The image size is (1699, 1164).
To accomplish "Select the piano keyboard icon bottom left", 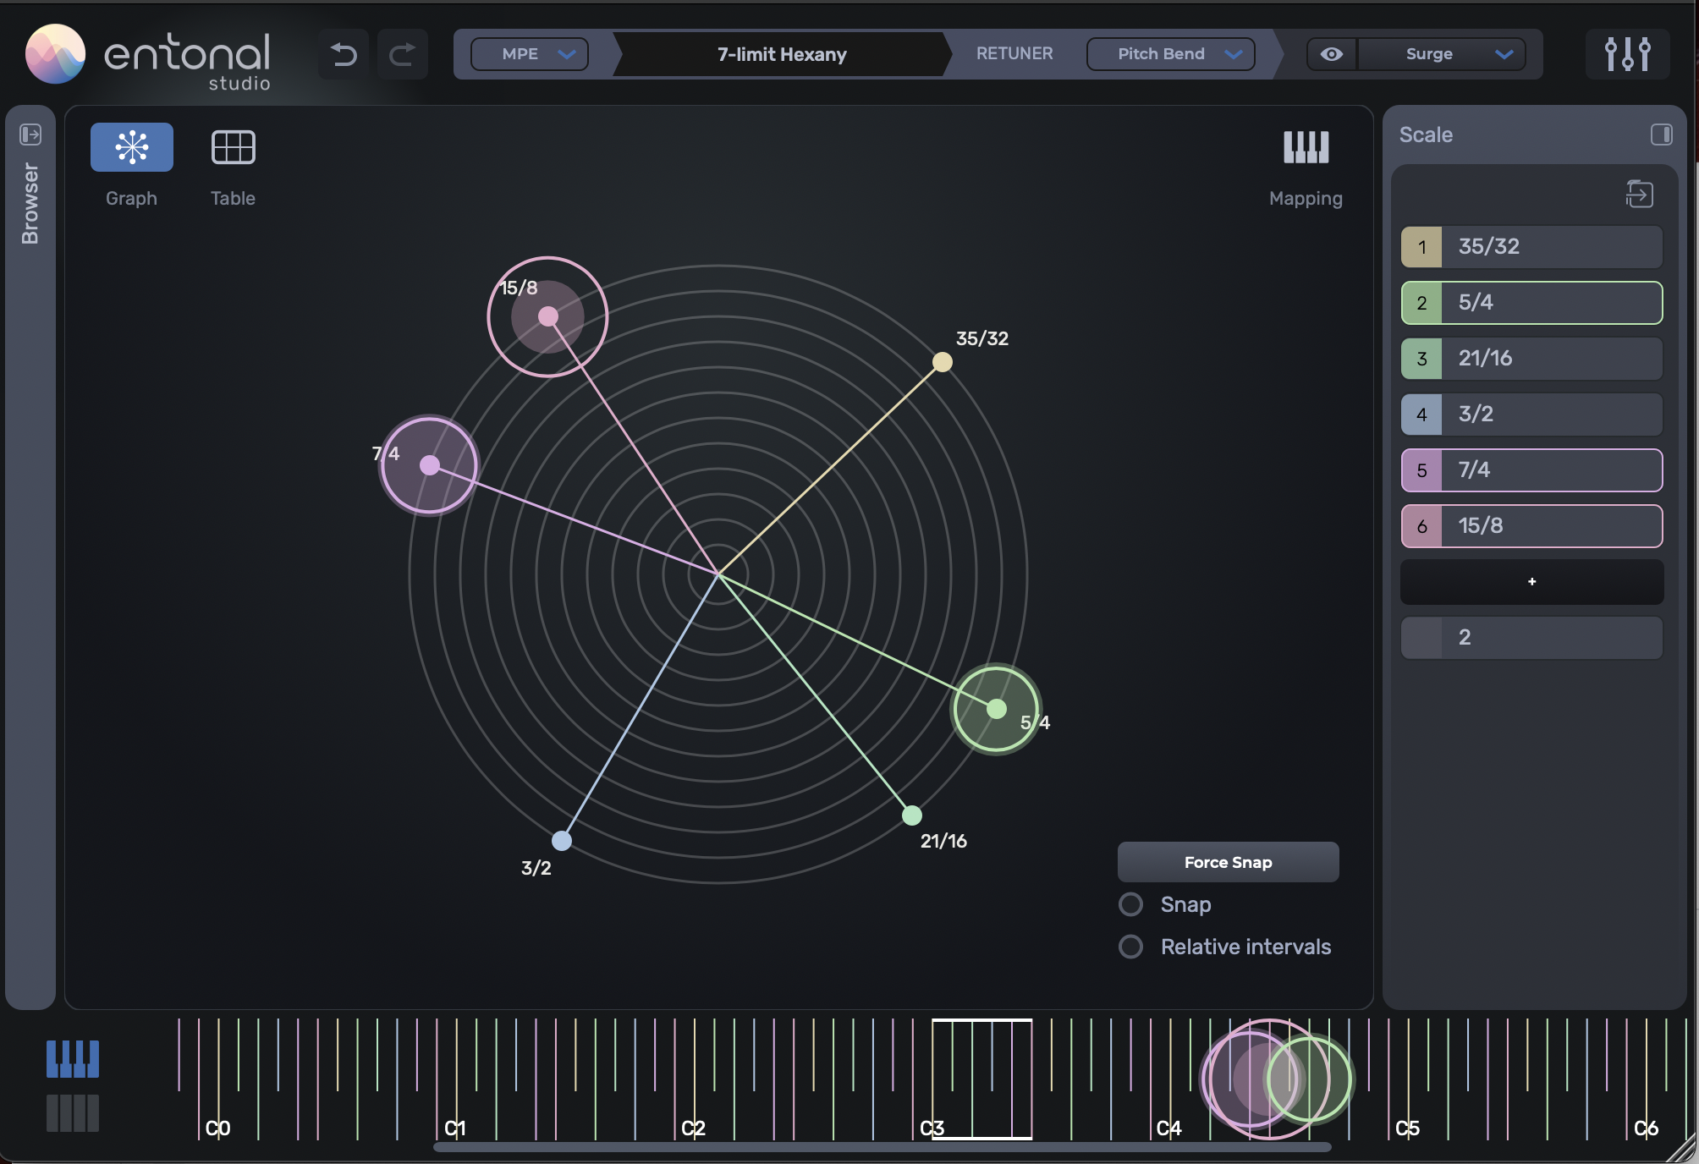I will (73, 1057).
